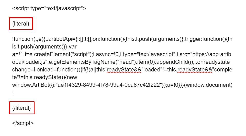Click the highlighted {literal} opening tag
Viewport: 246px width, 136px height.
tap(21, 24)
